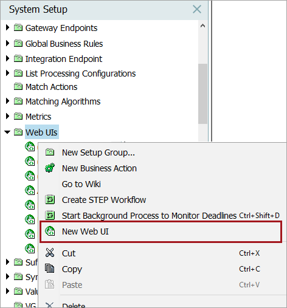Click the first Web UI globe item icon
This screenshot has width=287, height=308.
(30, 146)
